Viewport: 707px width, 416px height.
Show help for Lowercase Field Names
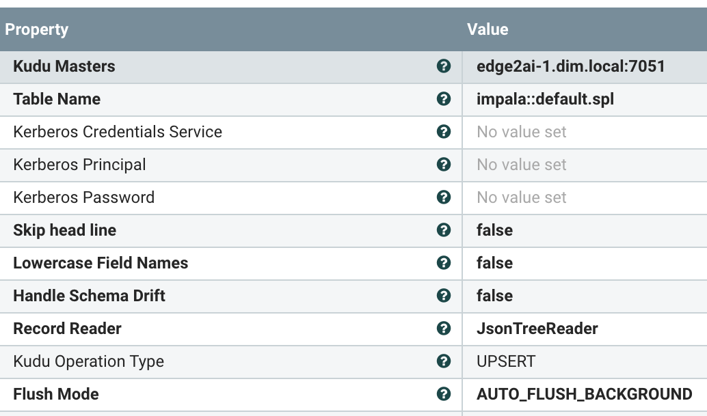click(x=444, y=263)
